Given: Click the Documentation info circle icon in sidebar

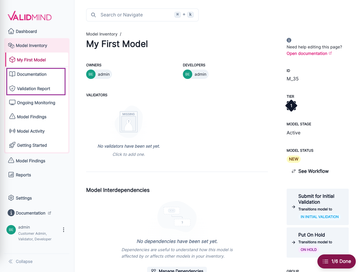Looking at the screenshot, I should tap(11, 213).
